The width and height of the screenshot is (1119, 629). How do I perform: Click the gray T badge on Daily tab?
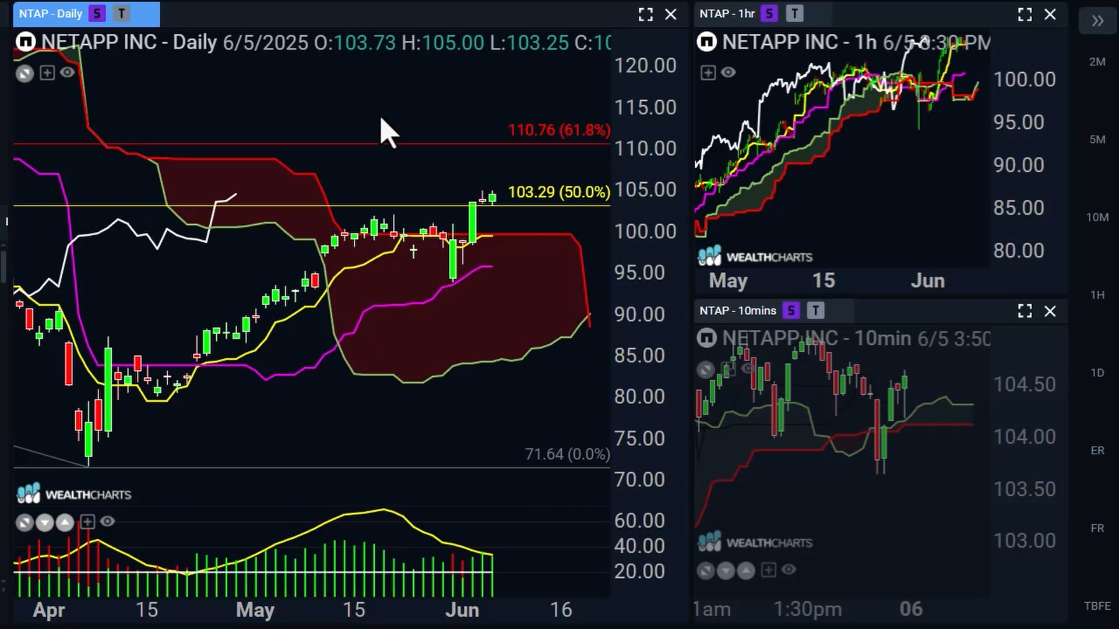pyautogui.click(x=121, y=14)
